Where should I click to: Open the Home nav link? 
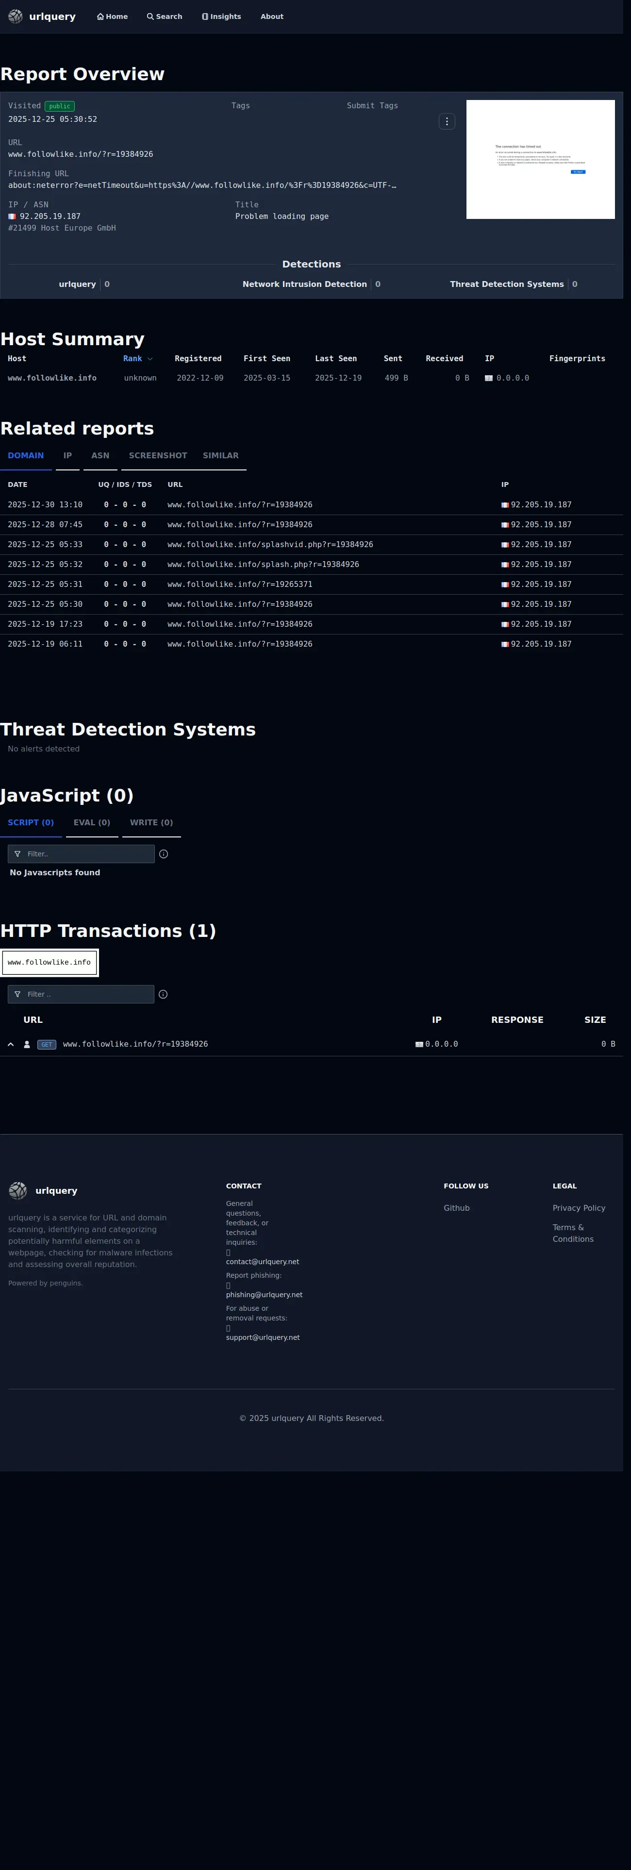(x=113, y=17)
